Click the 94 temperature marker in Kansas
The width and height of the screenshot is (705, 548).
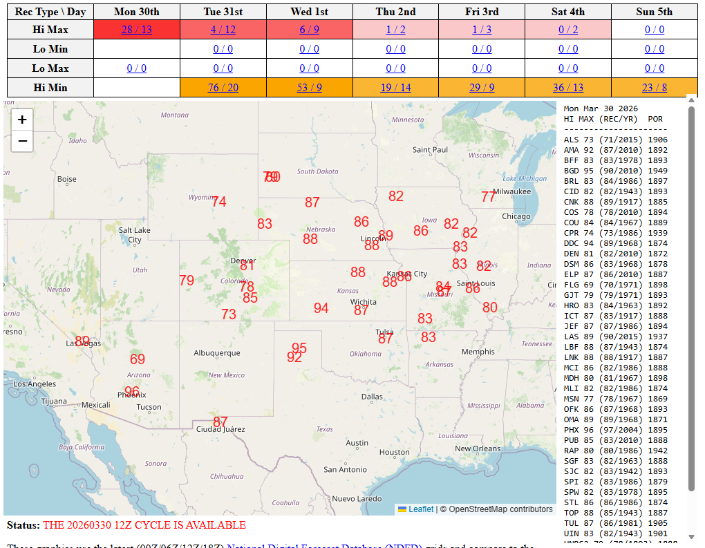321,308
